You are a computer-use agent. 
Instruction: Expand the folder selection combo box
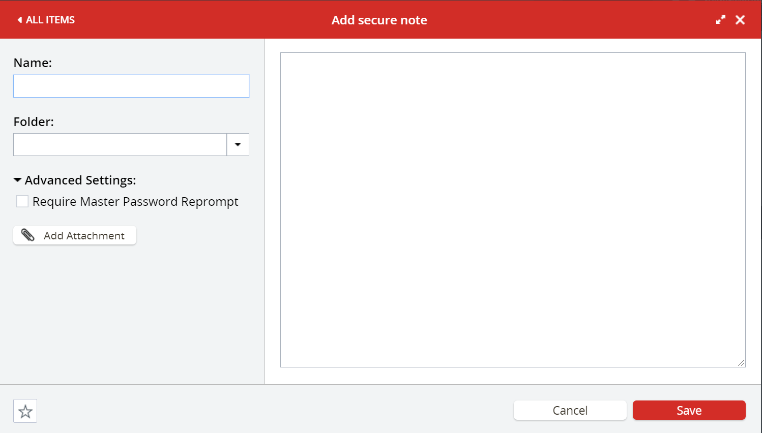pyautogui.click(x=238, y=144)
